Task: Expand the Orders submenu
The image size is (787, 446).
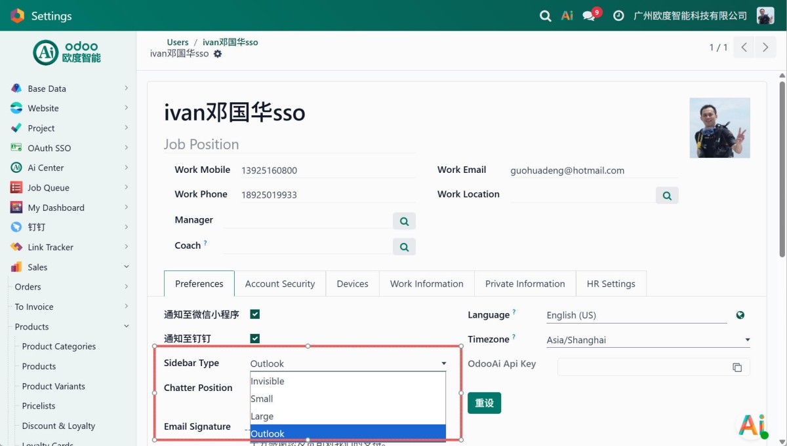Action: coord(126,287)
